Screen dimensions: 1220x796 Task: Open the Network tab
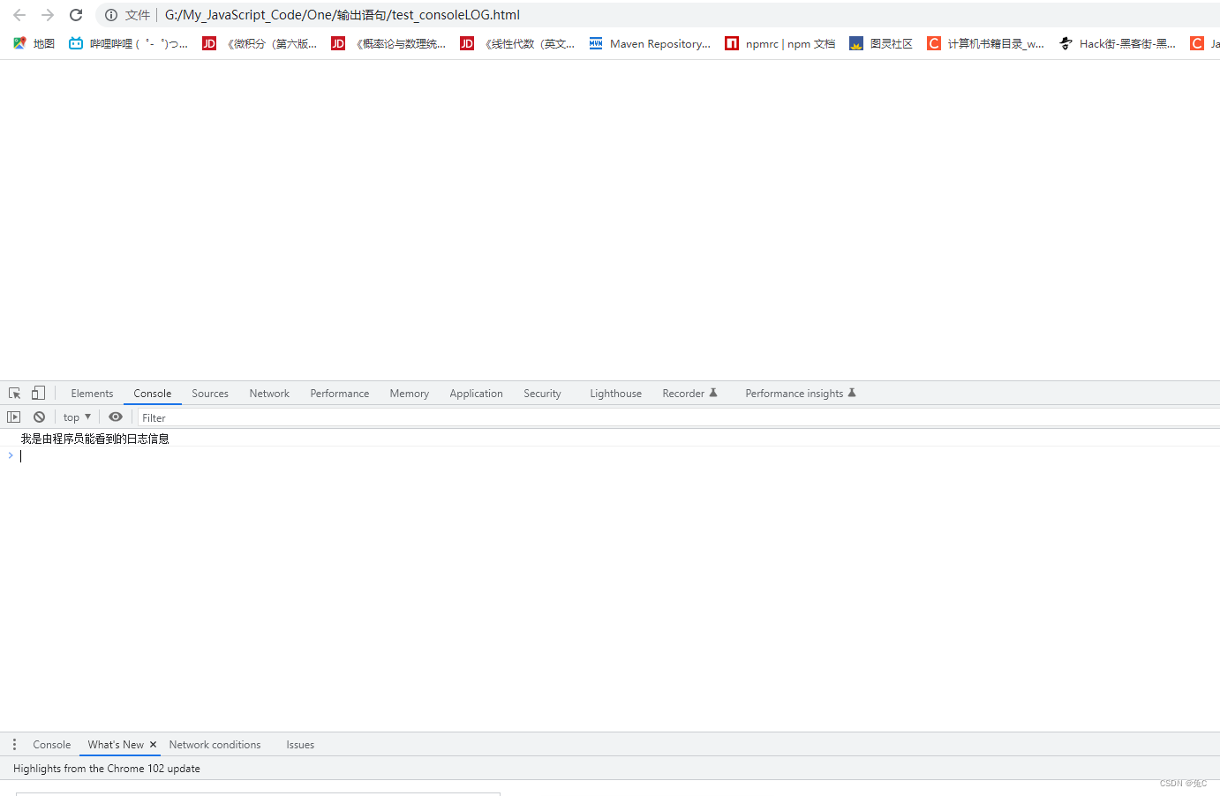click(269, 394)
